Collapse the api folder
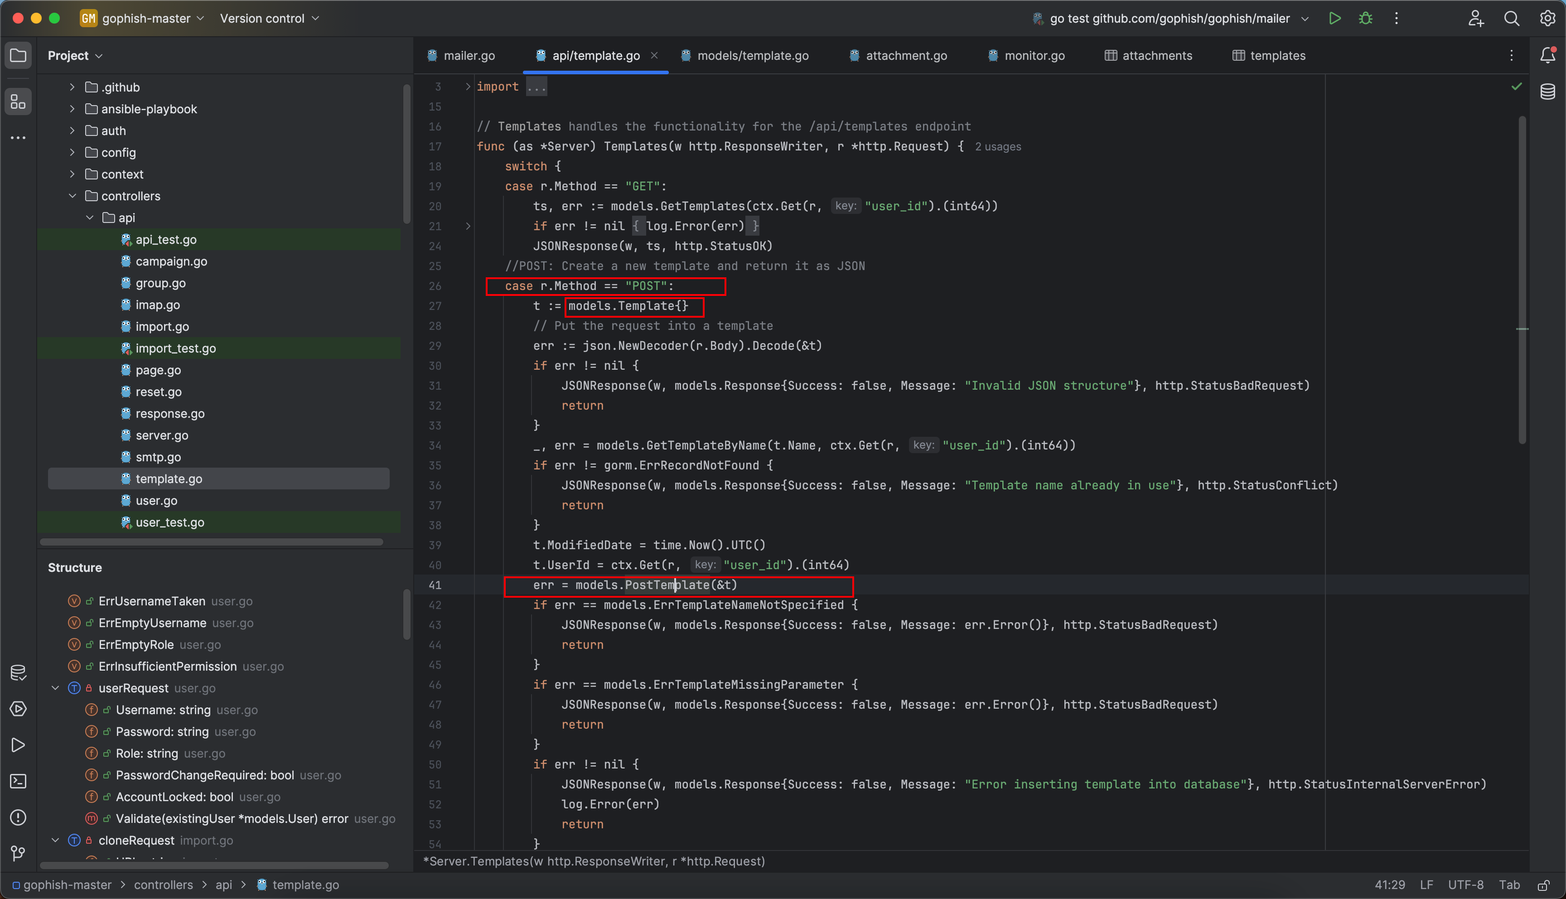The image size is (1566, 899). pos(90,217)
